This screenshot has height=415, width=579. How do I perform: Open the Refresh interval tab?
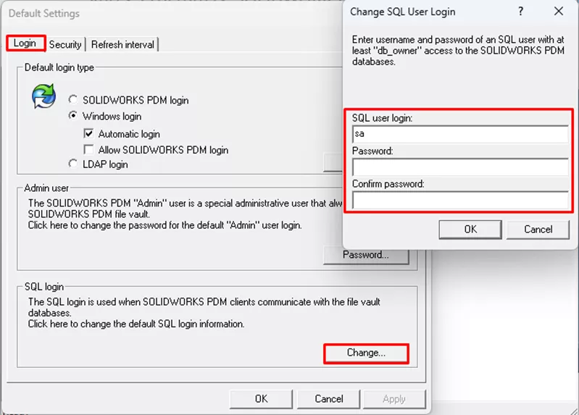pos(122,44)
